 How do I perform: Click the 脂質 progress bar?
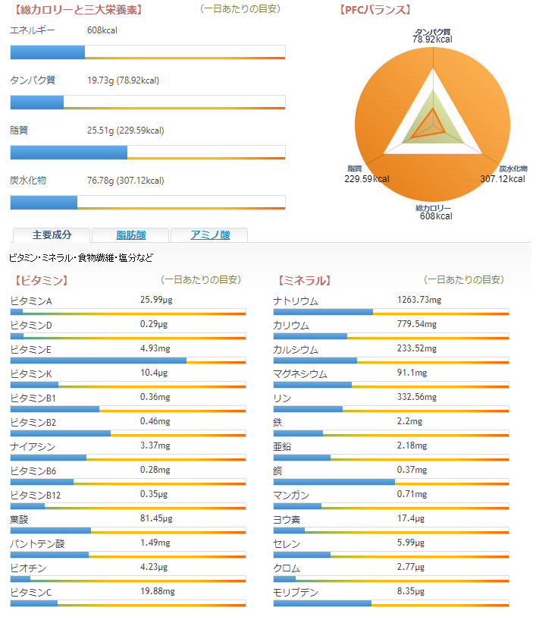tap(148, 153)
